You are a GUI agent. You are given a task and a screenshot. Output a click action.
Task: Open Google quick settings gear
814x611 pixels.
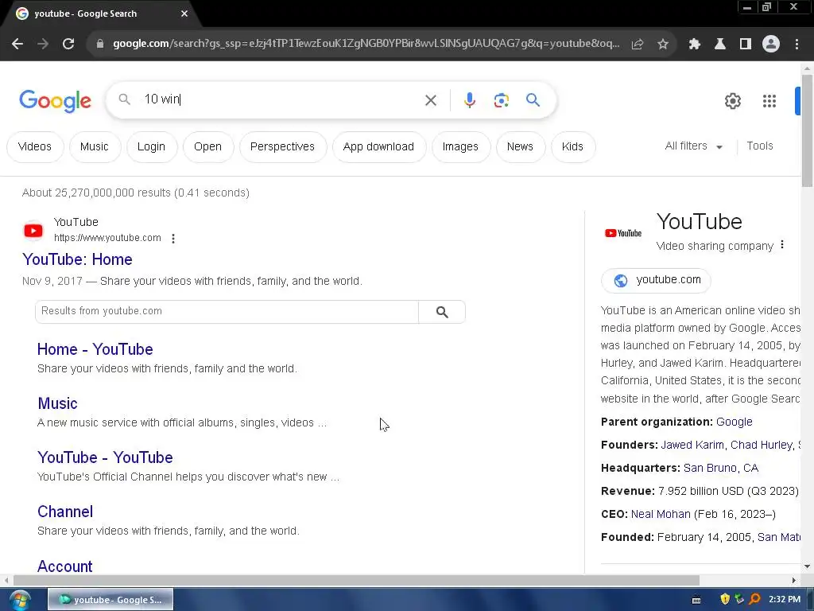click(x=733, y=101)
